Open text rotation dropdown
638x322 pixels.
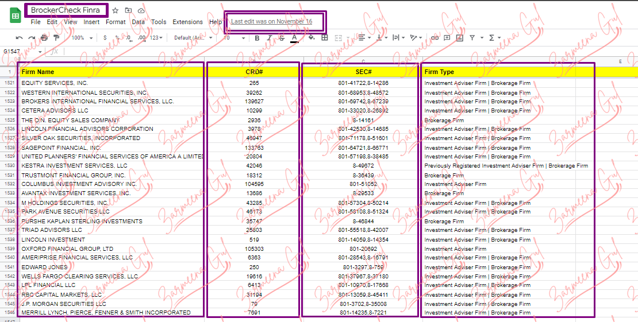coord(416,38)
